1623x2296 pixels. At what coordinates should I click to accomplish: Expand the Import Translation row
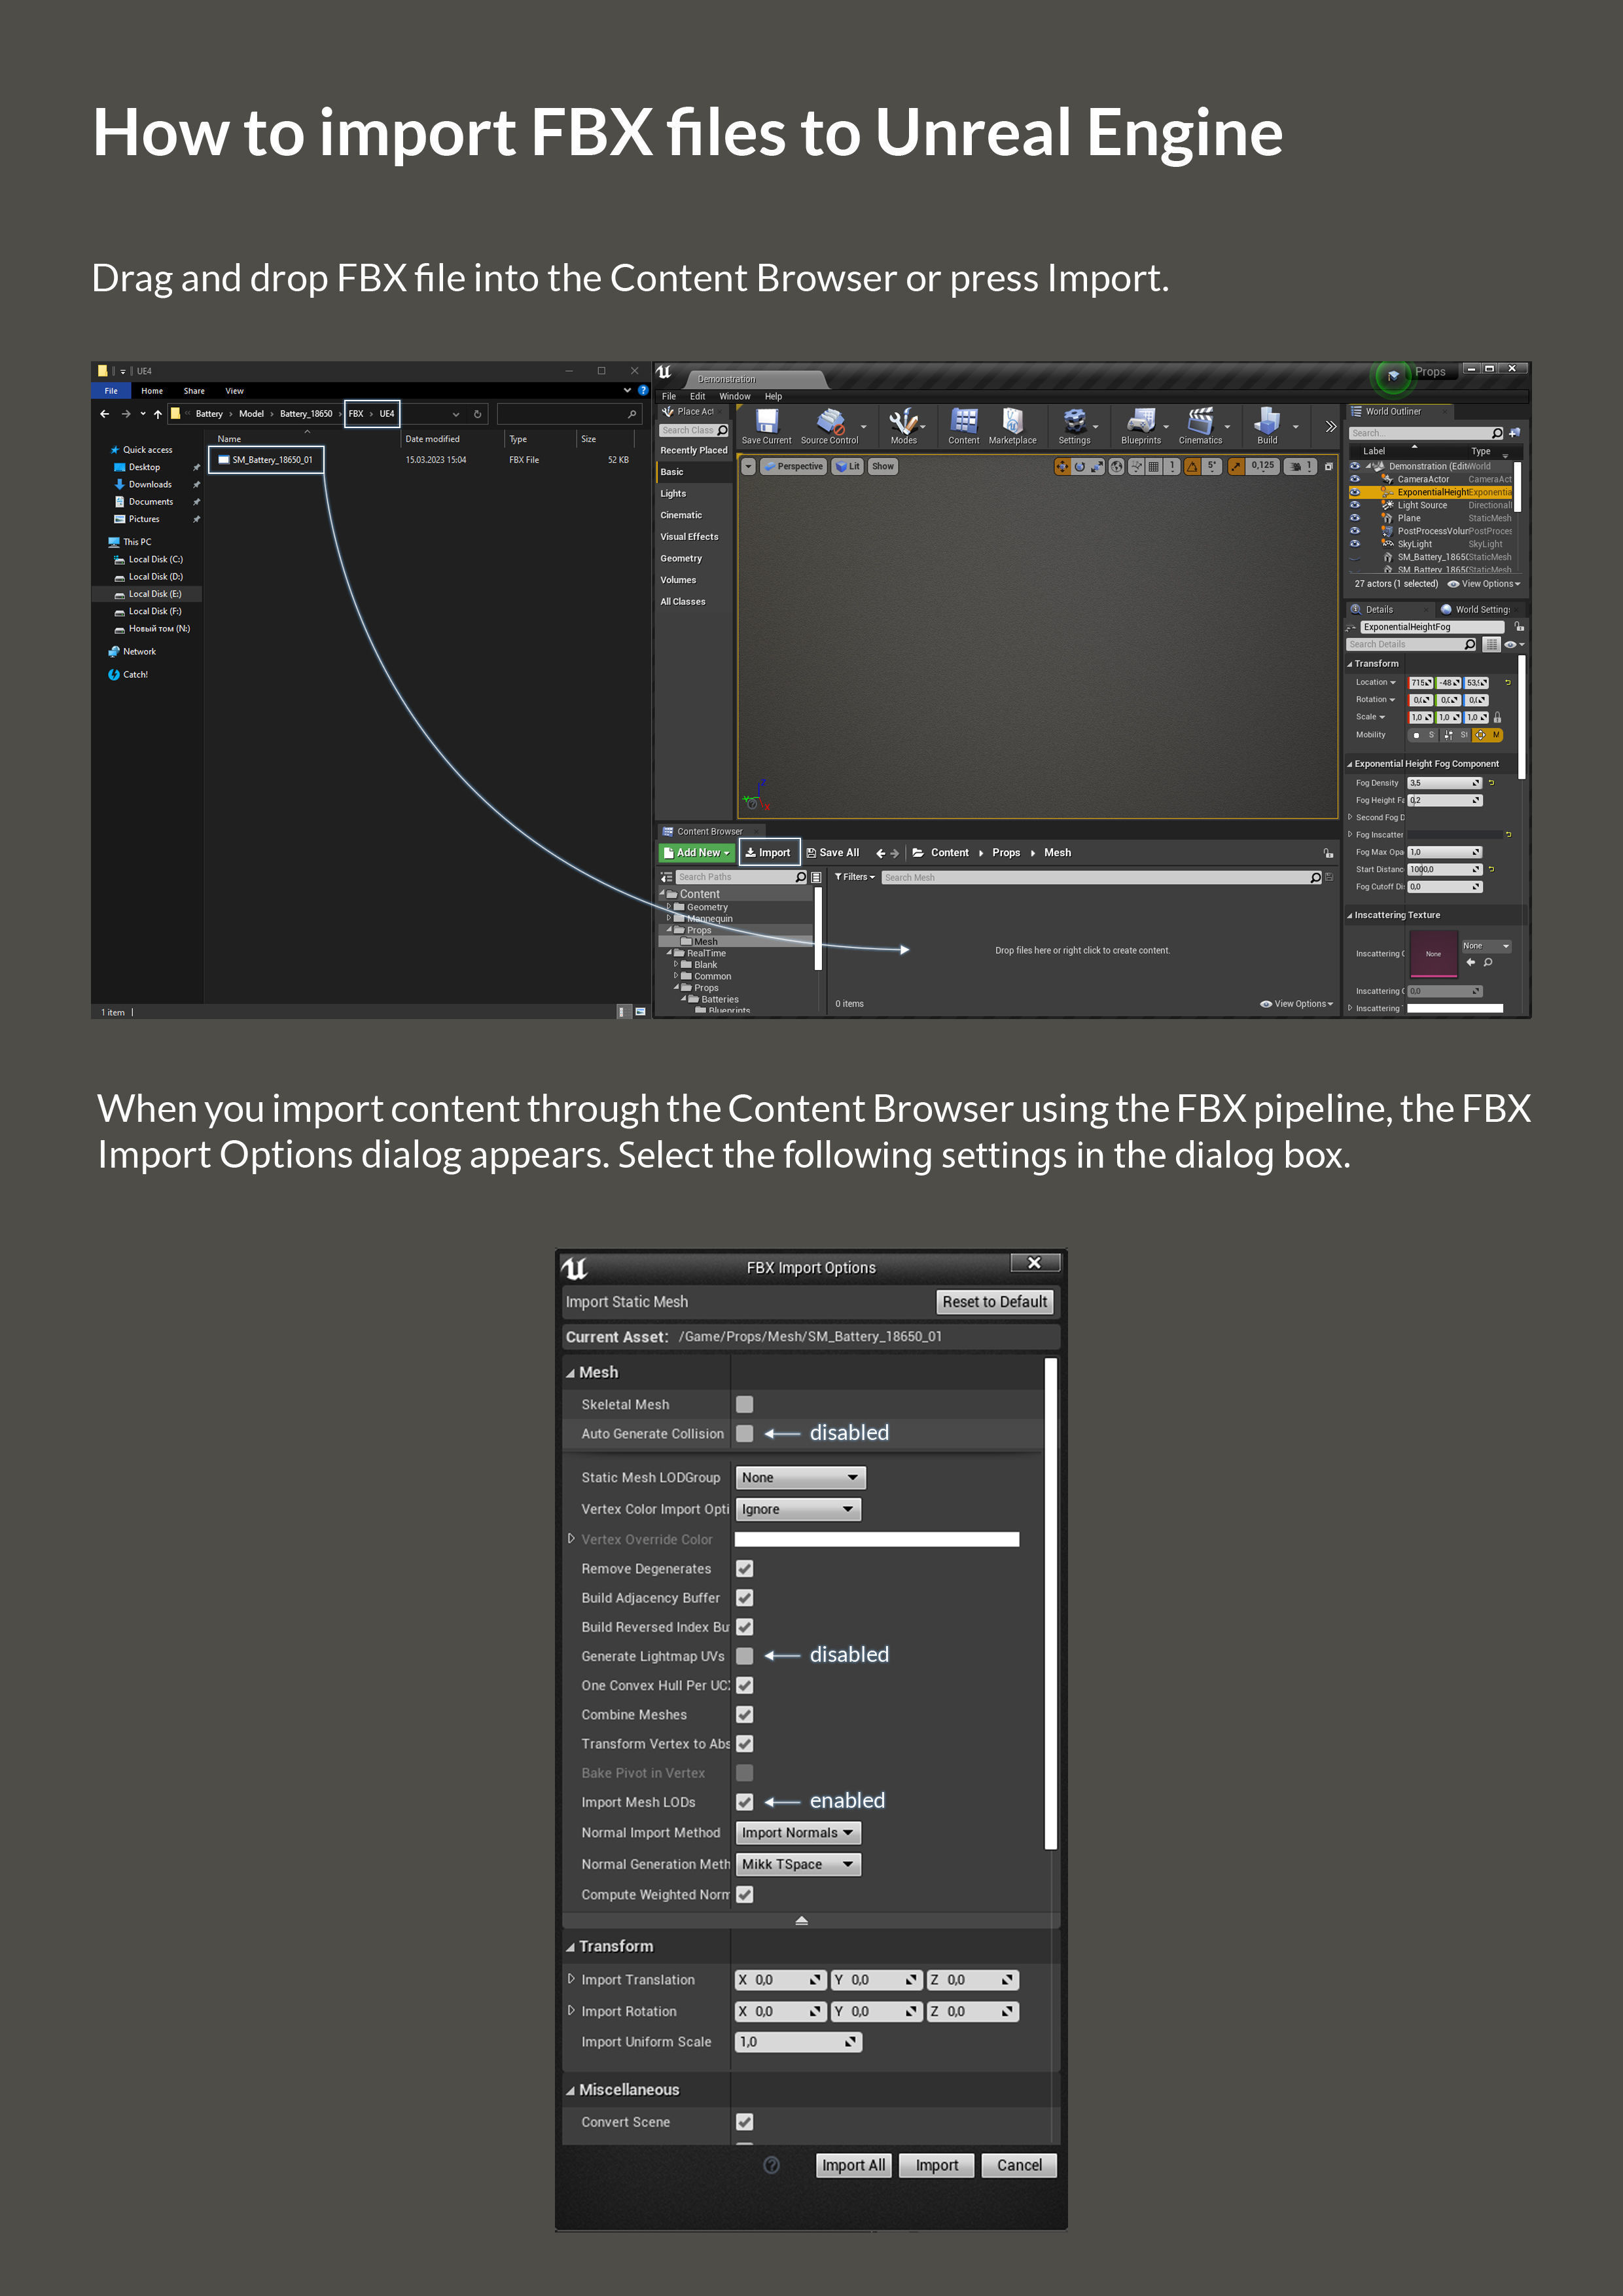pos(571,1979)
